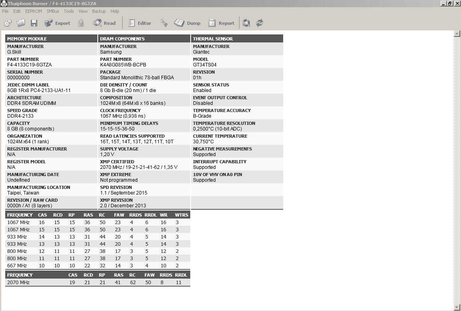461x311 pixels.
Task: Click the temperature accuracy B-Grade value
Action: click(x=202, y=116)
